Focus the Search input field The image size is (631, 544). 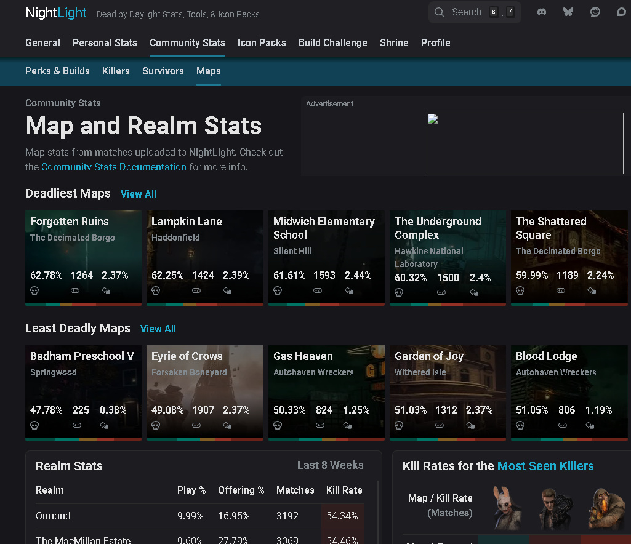(x=475, y=12)
